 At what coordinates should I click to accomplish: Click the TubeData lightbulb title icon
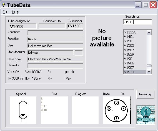(4, 5)
